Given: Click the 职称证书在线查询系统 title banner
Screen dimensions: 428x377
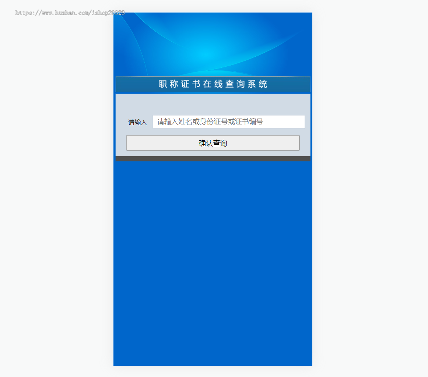Looking at the screenshot, I should point(213,84).
